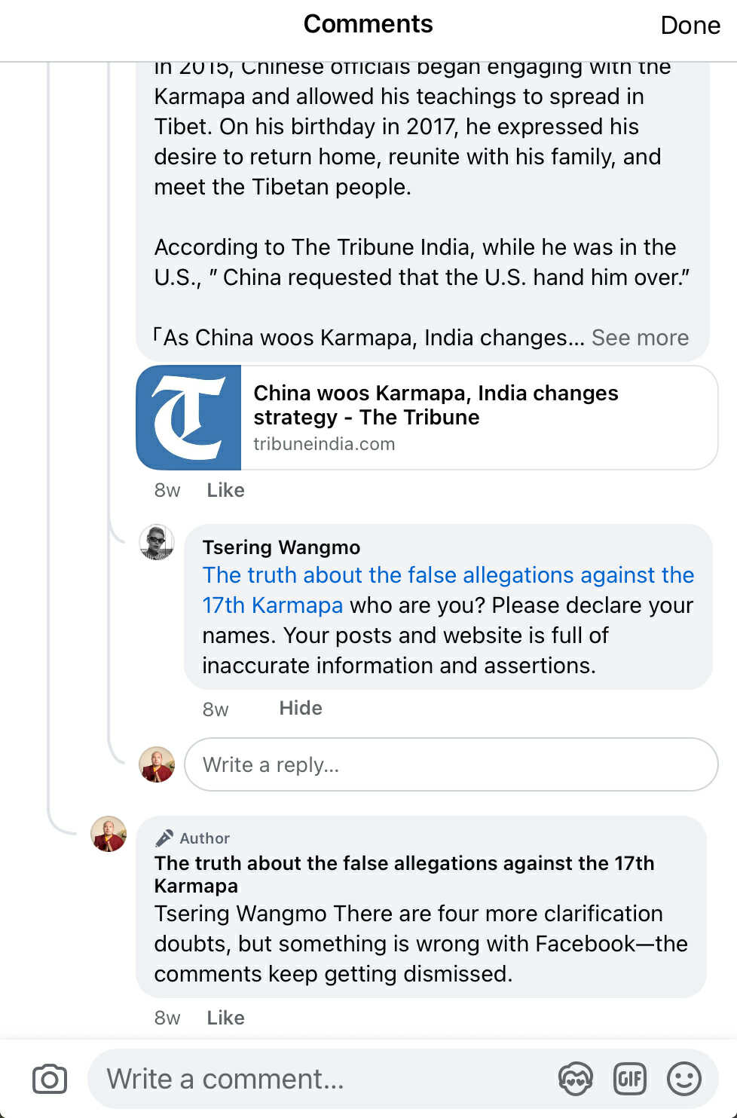Open the emoji smiley picker
The height and width of the screenshot is (1118, 737).
684,1079
